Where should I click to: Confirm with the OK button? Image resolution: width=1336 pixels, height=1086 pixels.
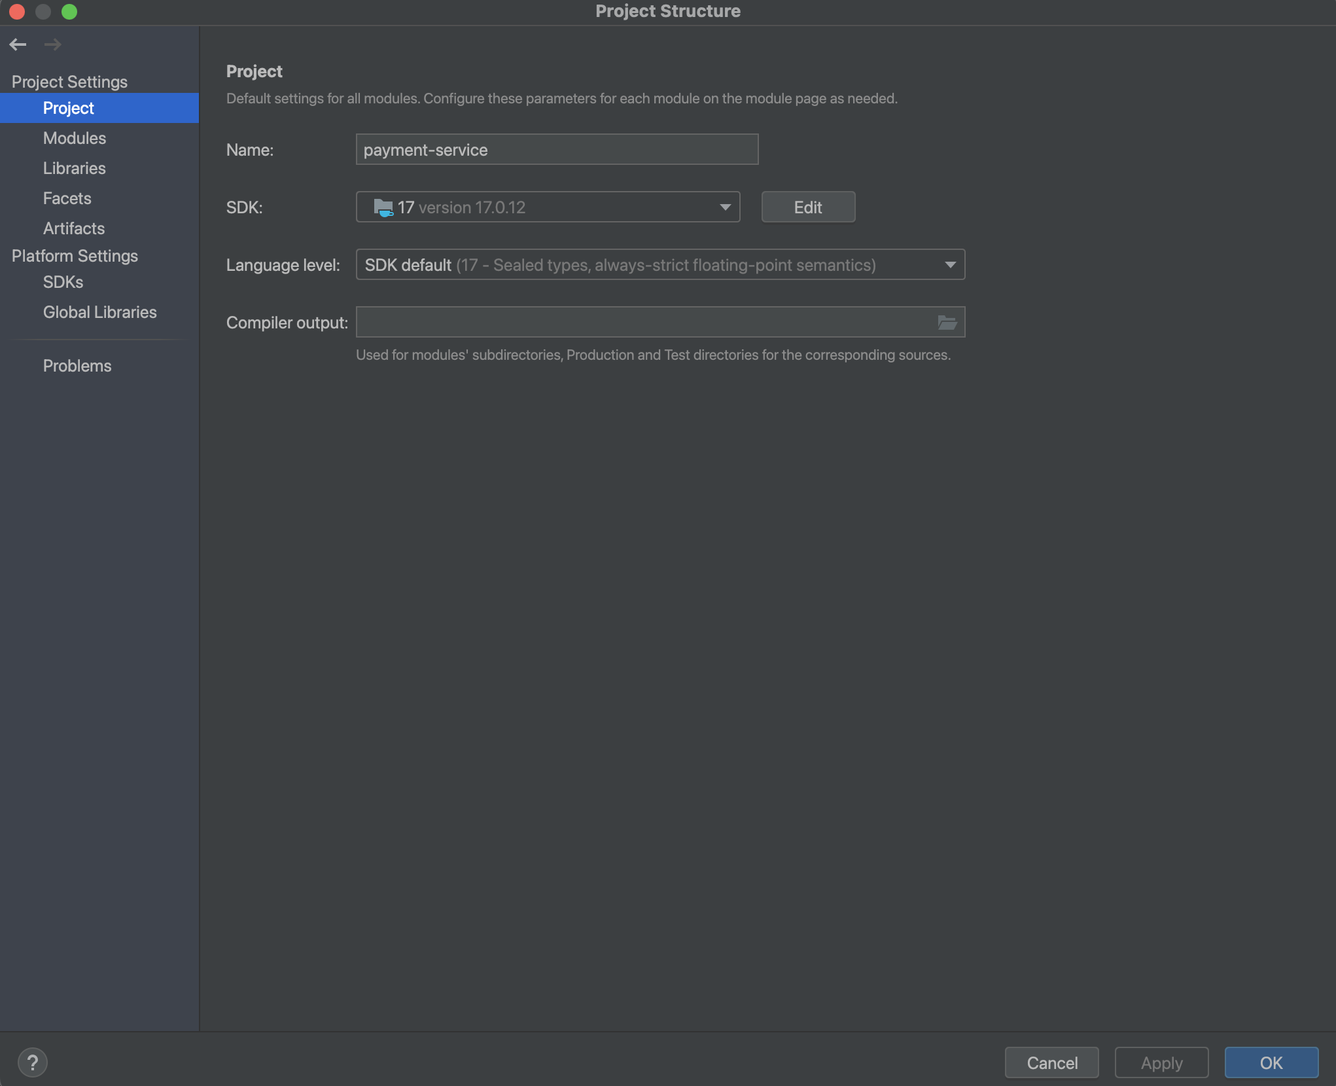pos(1271,1062)
